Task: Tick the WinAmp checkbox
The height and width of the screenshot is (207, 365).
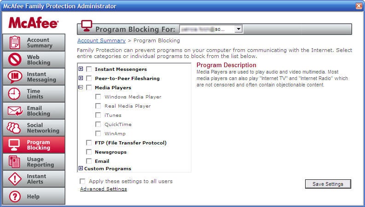Action: click(x=98, y=133)
